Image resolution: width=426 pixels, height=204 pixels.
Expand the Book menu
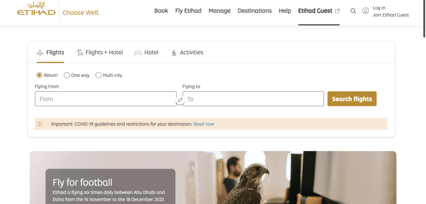tap(161, 11)
